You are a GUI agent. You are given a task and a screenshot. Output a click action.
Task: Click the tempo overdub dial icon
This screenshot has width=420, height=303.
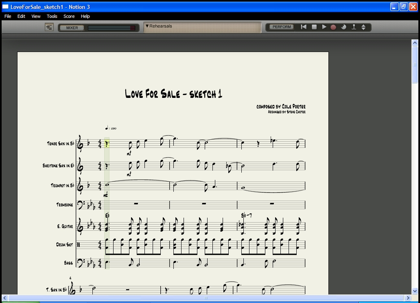point(343,27)
